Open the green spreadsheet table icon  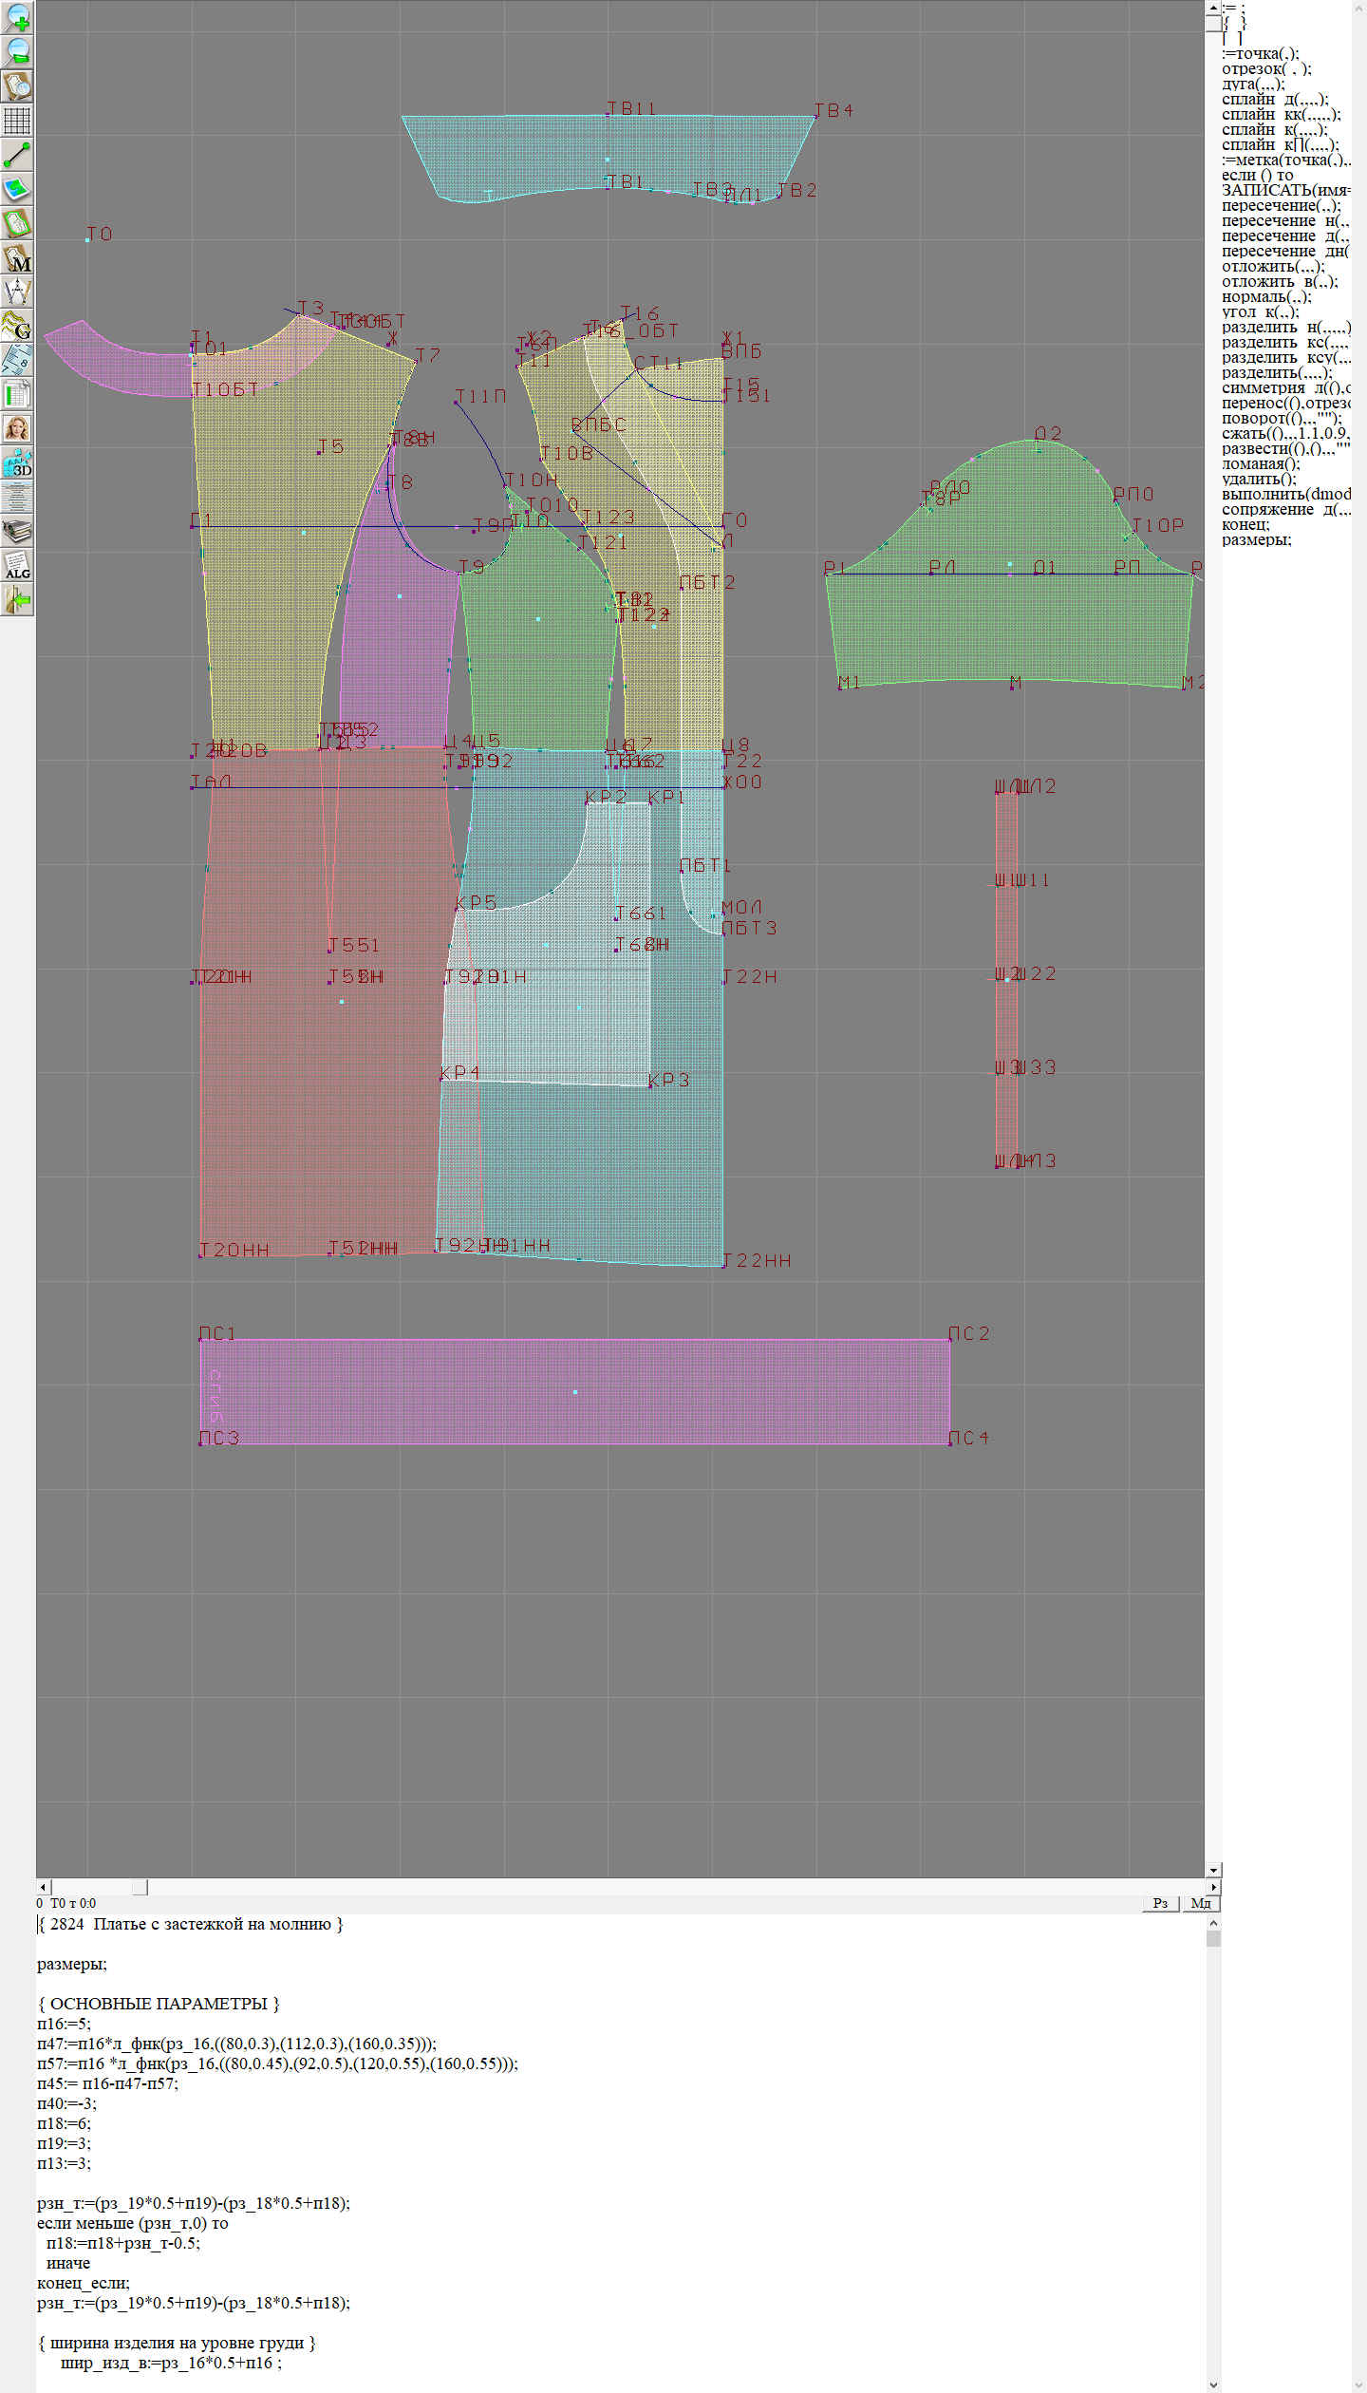tap(17, 394)
